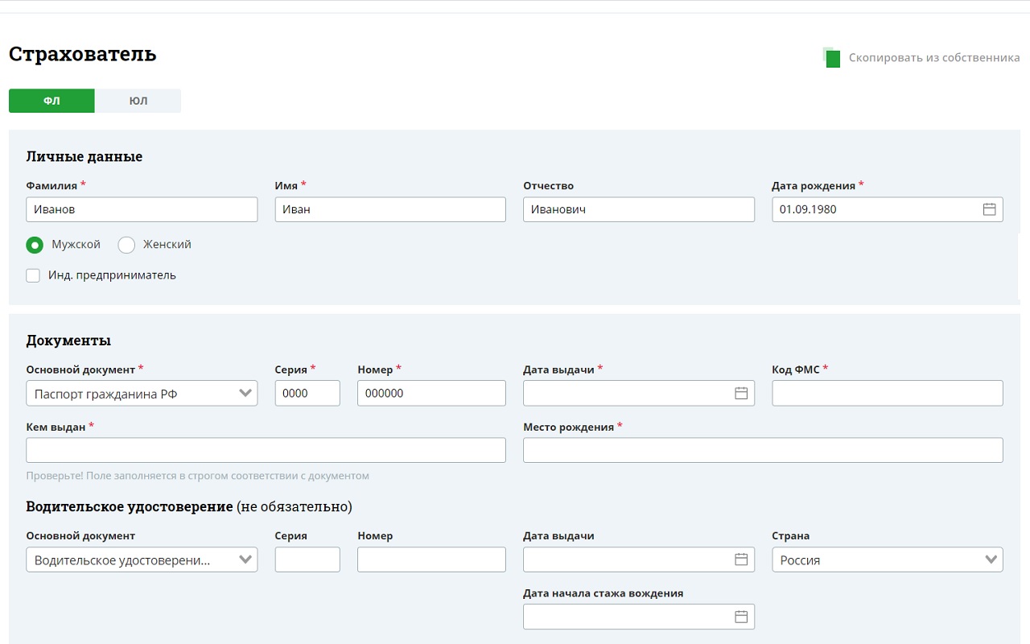The width and height of the screenshot is (1030, 644).
Task: Expand Водительское удостоверение document dropdown
Action: tap(142, 560)
